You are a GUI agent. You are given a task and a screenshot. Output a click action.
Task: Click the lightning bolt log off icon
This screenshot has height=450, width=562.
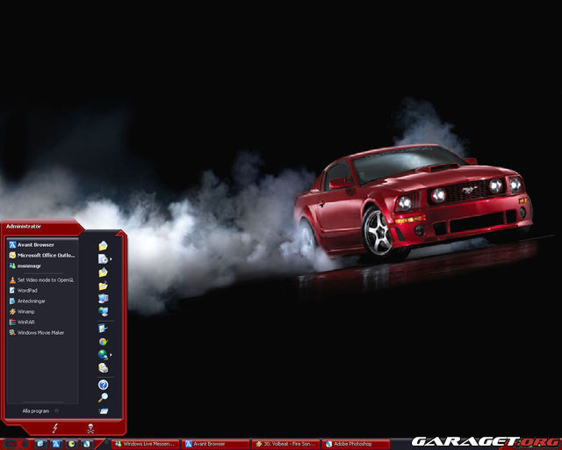coord(55,428)
